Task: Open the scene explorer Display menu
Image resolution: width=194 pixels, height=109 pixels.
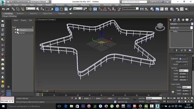Action: click(24, 20)
